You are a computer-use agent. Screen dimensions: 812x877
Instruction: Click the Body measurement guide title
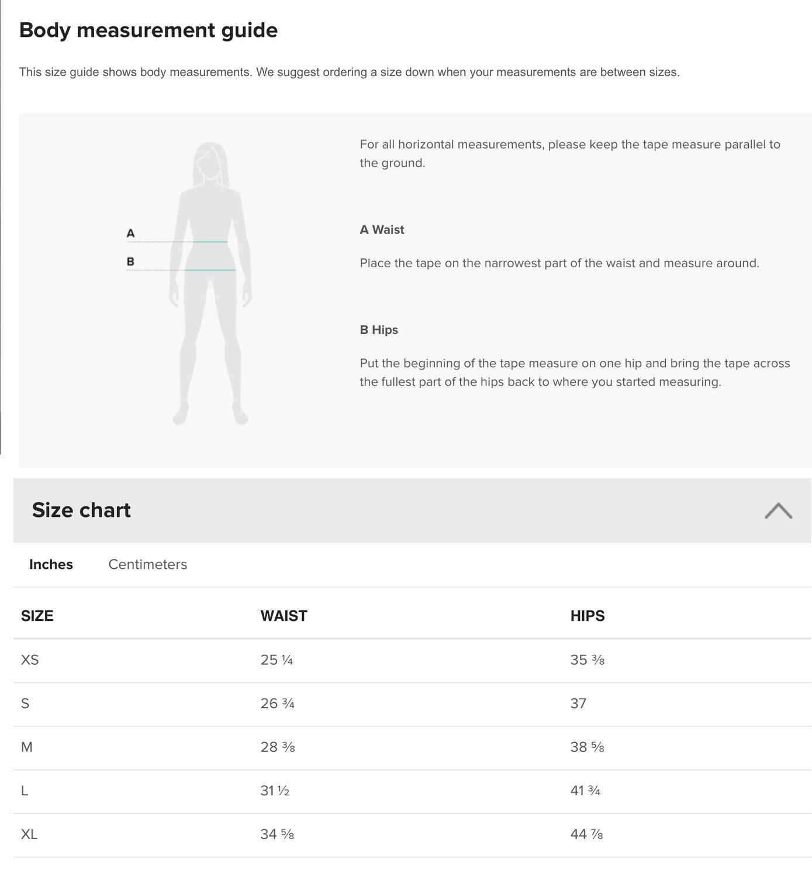click(x=148, y=30)
